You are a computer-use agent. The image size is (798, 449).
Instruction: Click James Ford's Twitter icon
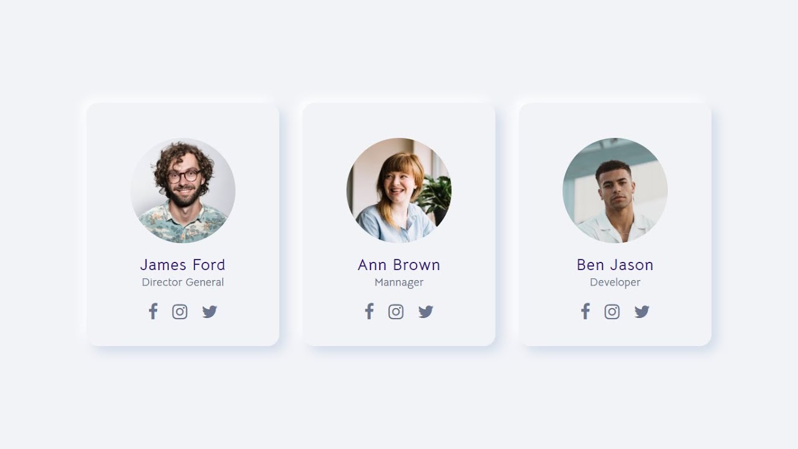coord(209,312)
